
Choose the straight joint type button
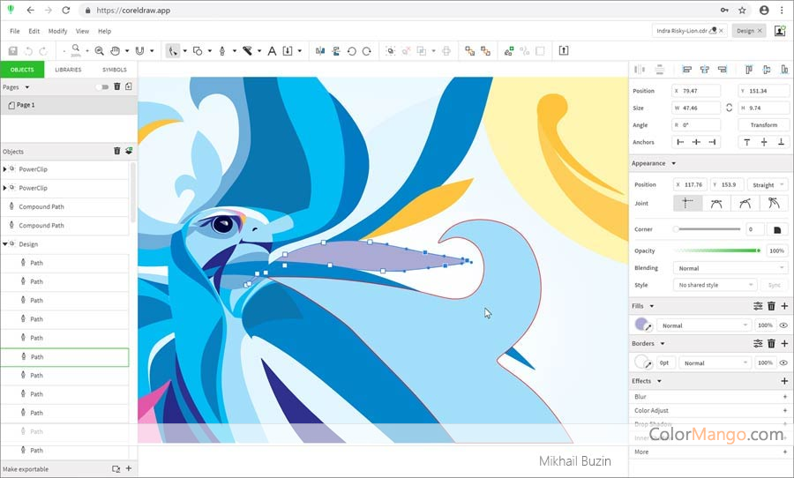coord(687,204)
